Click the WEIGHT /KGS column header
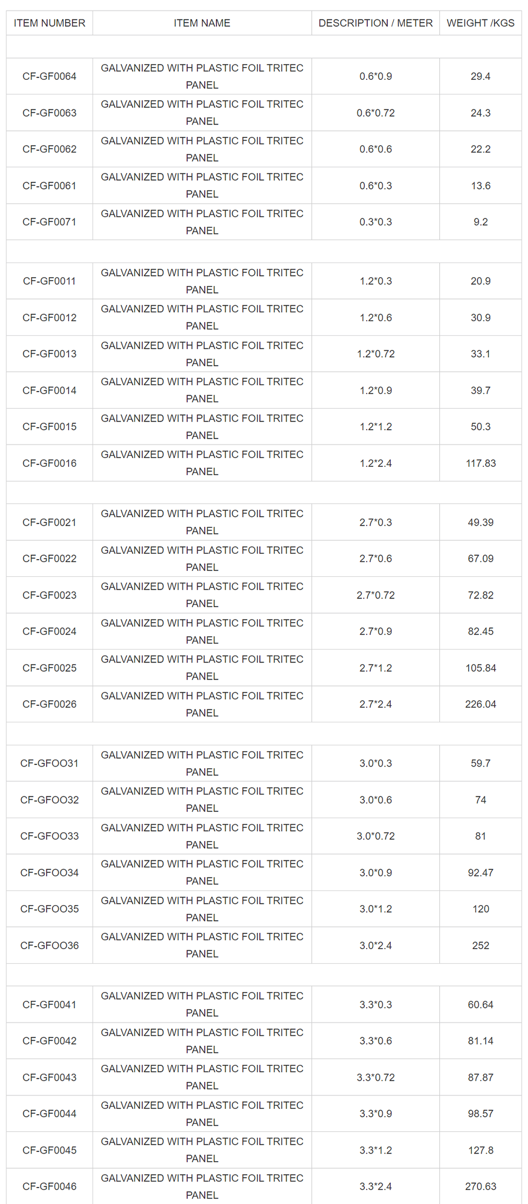Viewport: 528px width, 1204px height. pos(480,23)
